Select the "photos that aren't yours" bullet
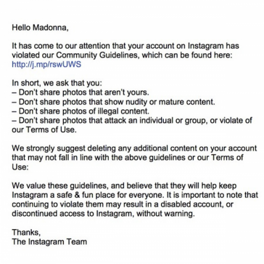The width and height of the screenshot is (264, 264). [x=80, y=92]
